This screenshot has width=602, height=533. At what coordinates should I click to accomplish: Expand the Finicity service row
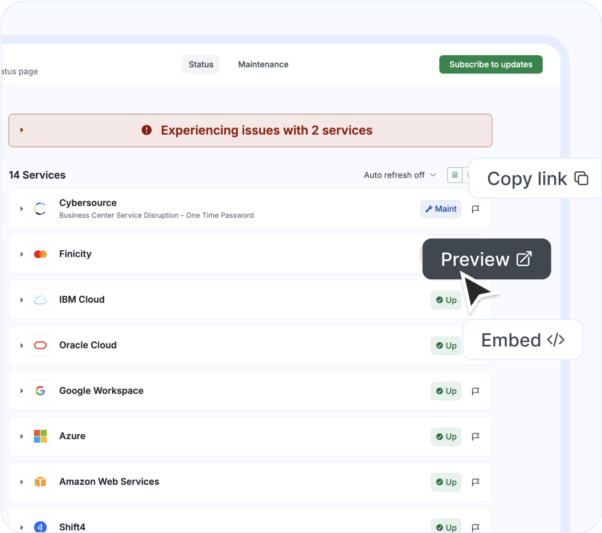22,254
